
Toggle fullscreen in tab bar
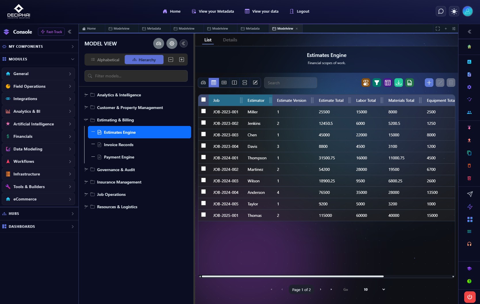(438, 29)
